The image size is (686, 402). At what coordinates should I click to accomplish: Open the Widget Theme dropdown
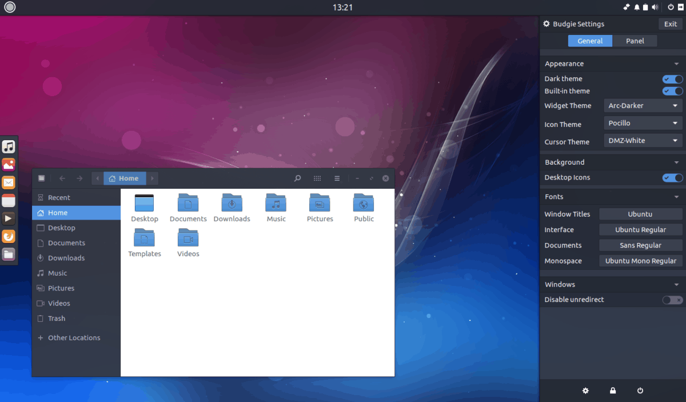click(x=643, y=105)
